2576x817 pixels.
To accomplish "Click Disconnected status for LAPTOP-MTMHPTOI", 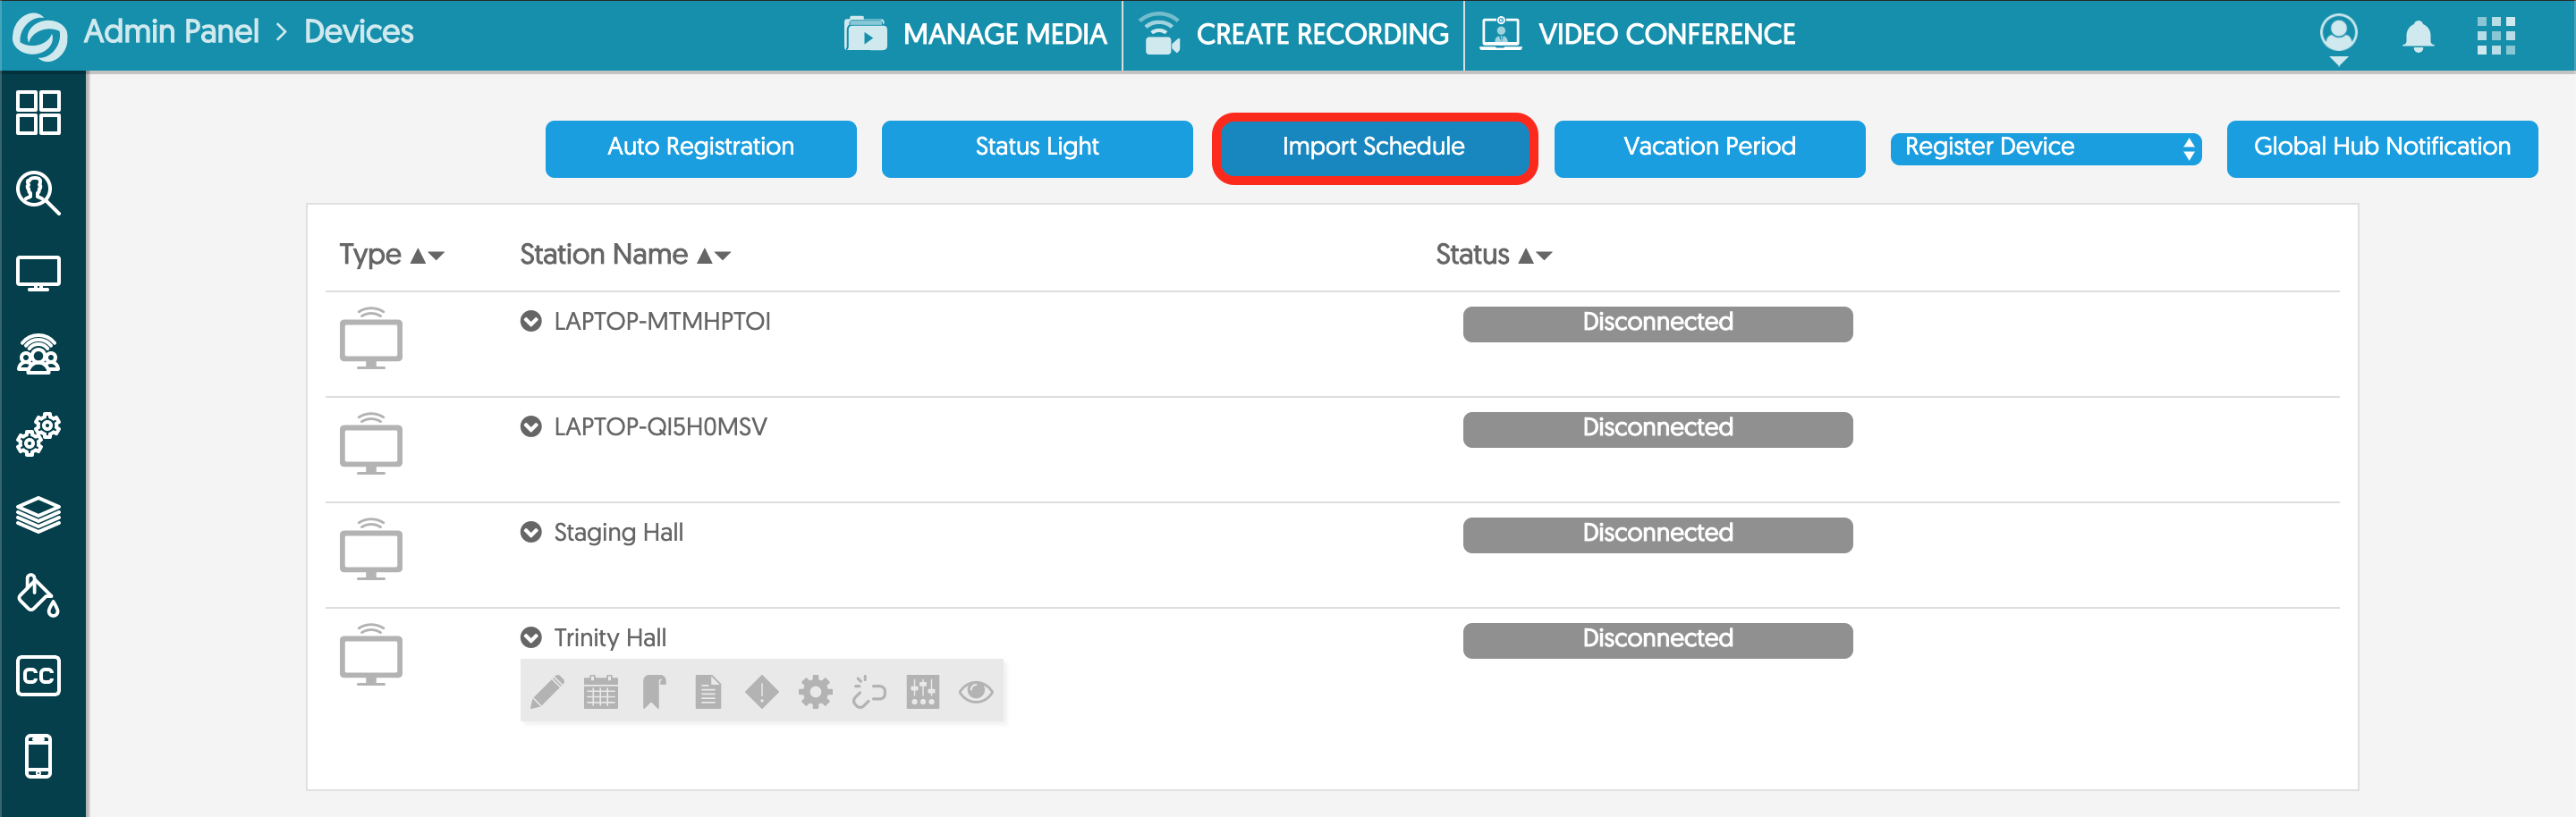I will coord(1657,324).
